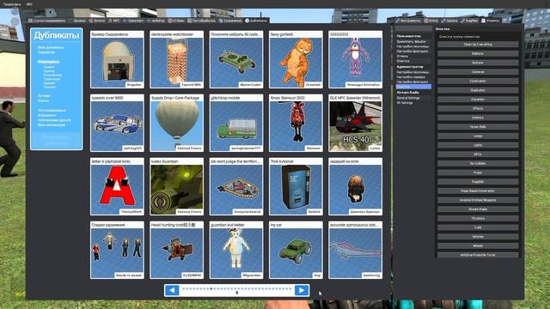The image size is (550, 309).
Task: Clean up Thrusters
Action: coord(478,218)
